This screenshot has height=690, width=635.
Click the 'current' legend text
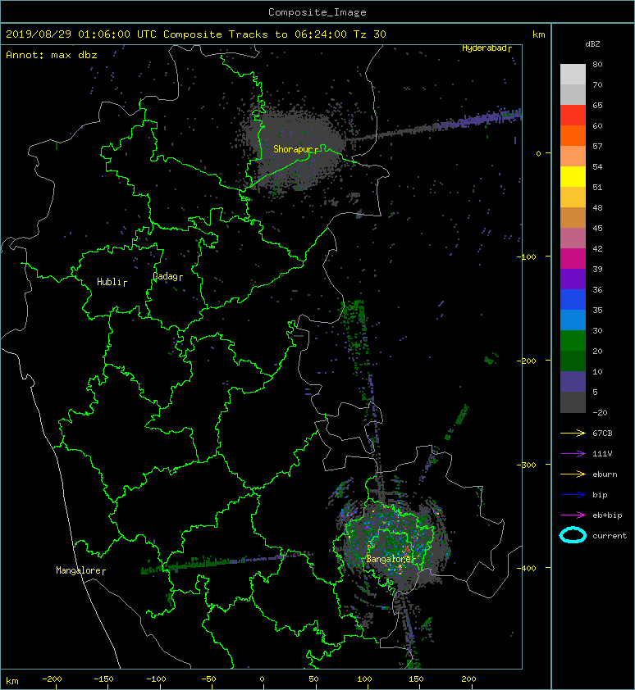tap(610, 536)
